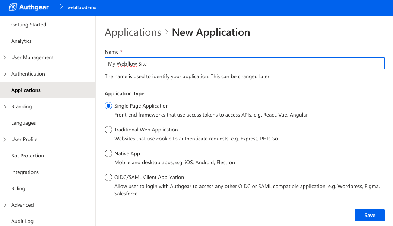The width and height of the screenshot is (393, 226).
Task: Open the Billing page
Action: pyautogui.click(x=18, y=188)
